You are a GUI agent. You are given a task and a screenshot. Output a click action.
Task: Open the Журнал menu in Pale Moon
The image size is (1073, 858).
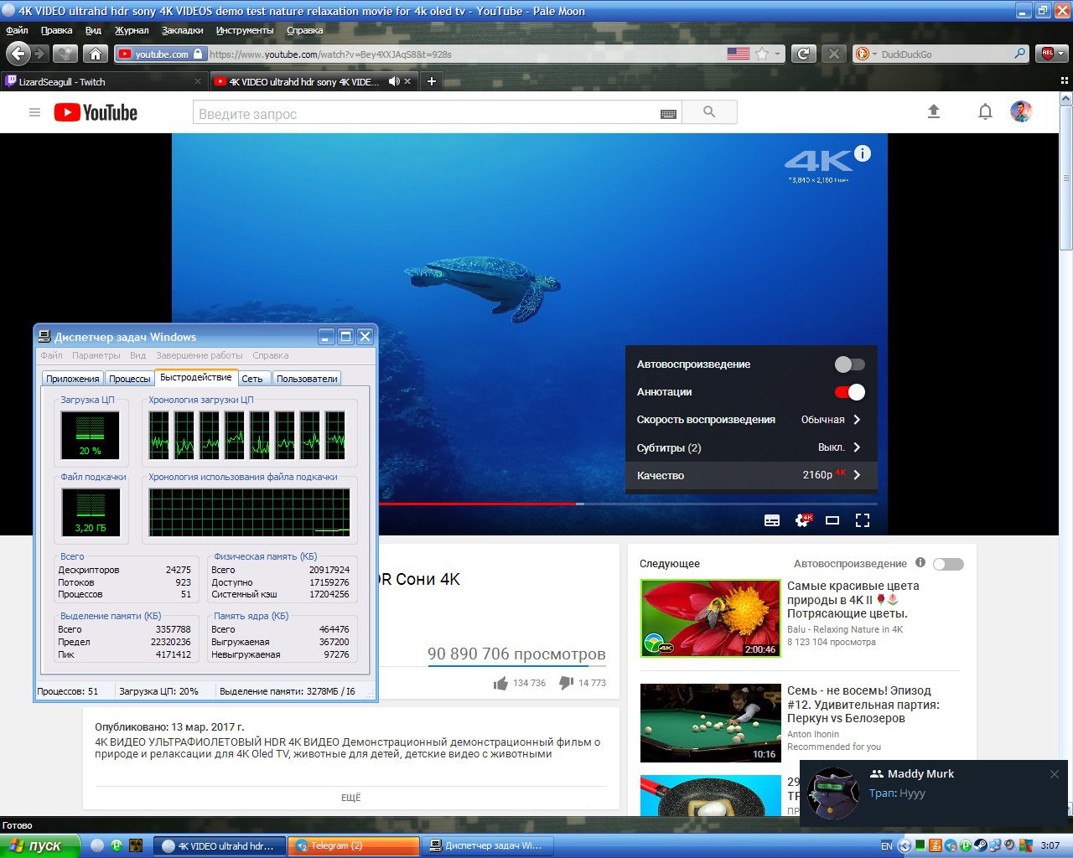tap(132, 30)
